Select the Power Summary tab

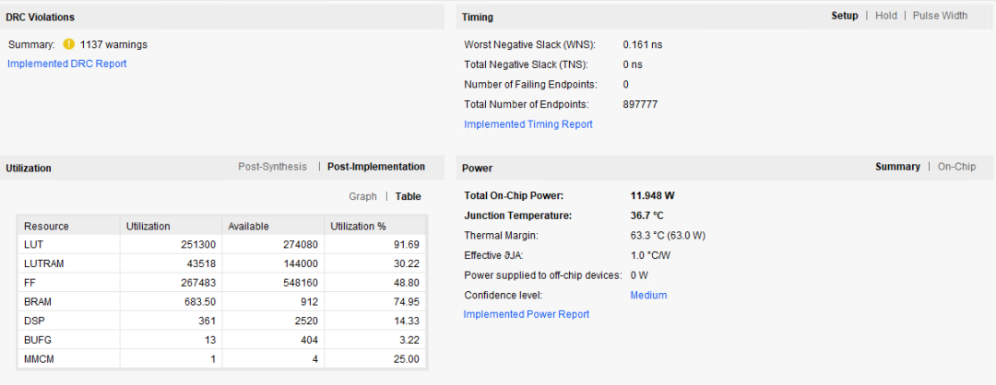point(897,167)
